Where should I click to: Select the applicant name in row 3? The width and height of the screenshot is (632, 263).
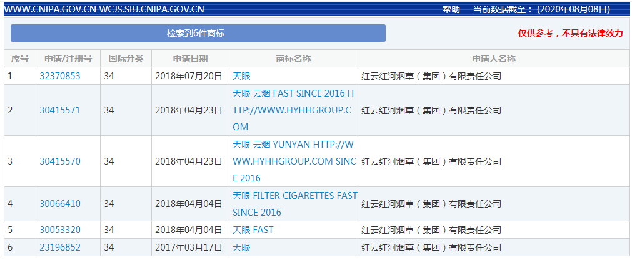[431, 161]
